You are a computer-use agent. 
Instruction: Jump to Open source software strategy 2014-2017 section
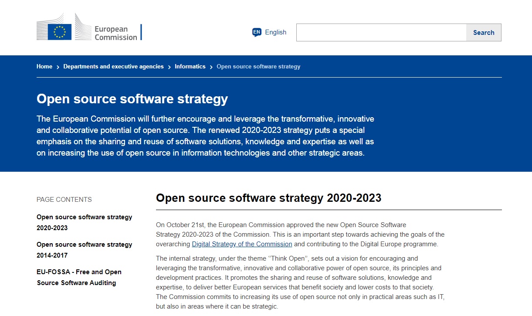pyautogui.click(x=84, y=250)
